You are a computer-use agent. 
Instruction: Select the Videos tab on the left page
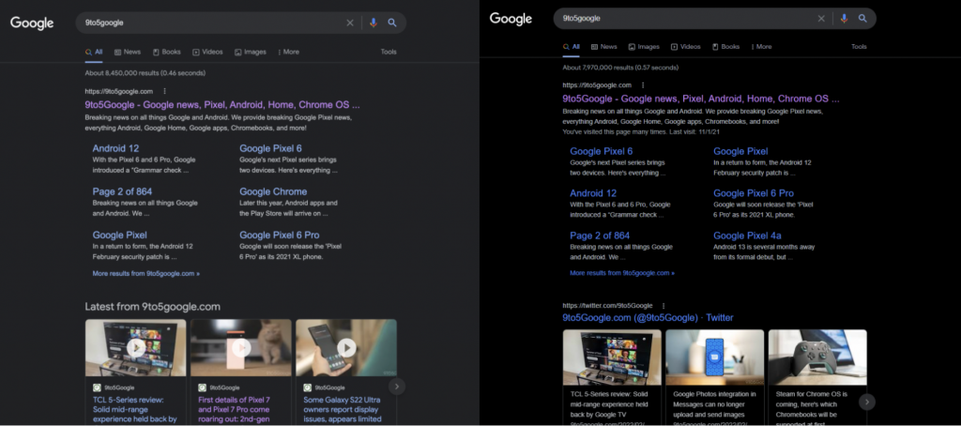pyautogui.click(x=207, y=53)
